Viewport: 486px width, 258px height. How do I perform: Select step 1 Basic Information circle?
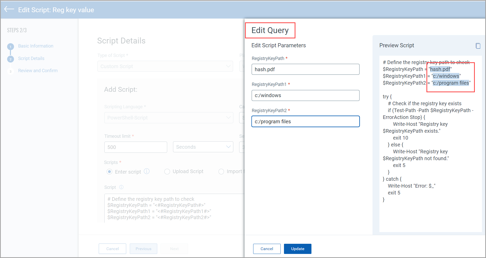[10, 46]
